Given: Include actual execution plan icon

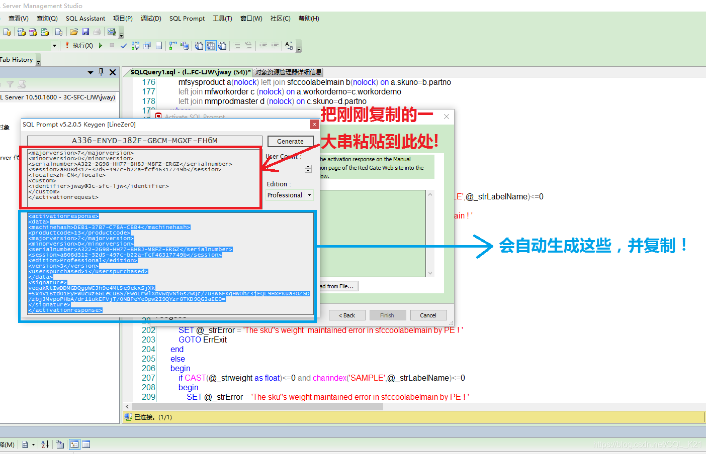Looking at the screenshot, I should click(x=173, y=46).
